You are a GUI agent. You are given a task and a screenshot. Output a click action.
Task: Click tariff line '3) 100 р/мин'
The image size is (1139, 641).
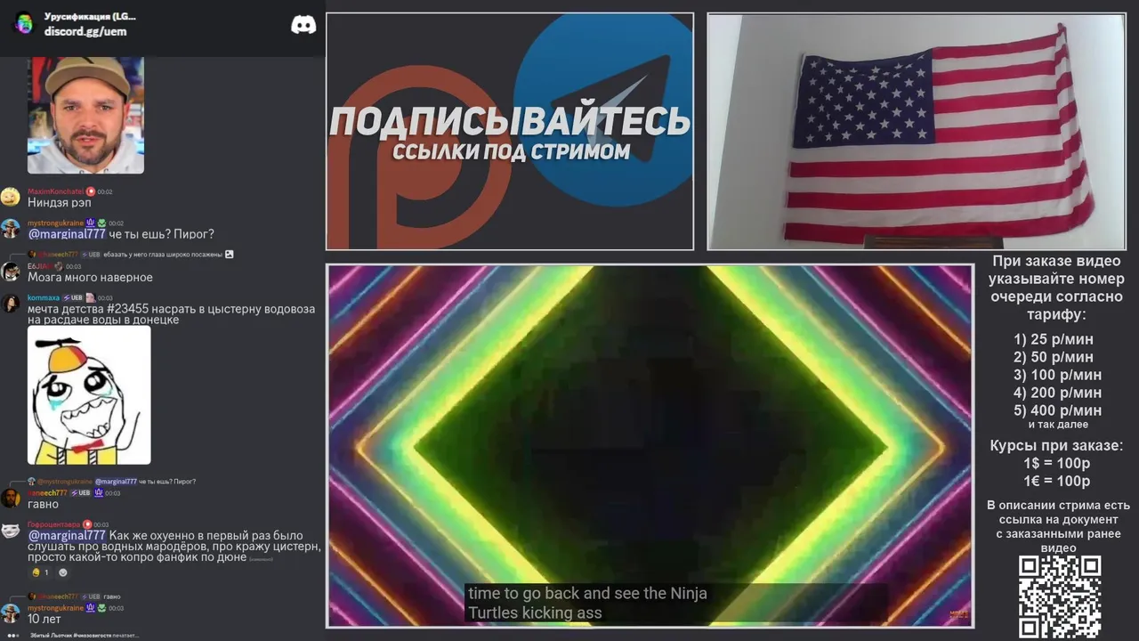1057,375
